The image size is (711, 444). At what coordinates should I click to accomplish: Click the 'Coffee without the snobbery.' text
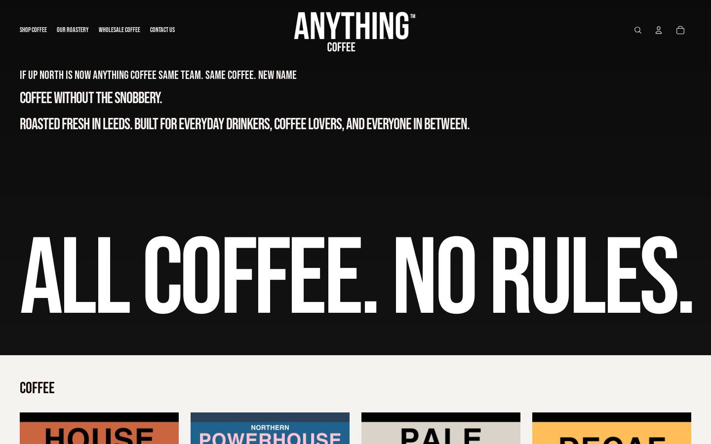[x=91, y=98]
